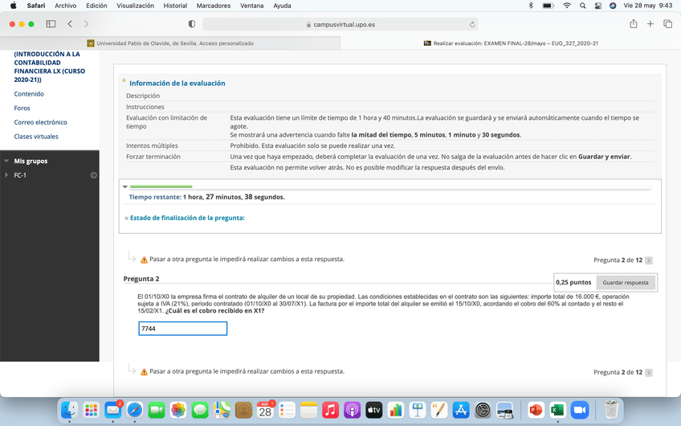Open Excel from the Dock

(x=557, y=410)
